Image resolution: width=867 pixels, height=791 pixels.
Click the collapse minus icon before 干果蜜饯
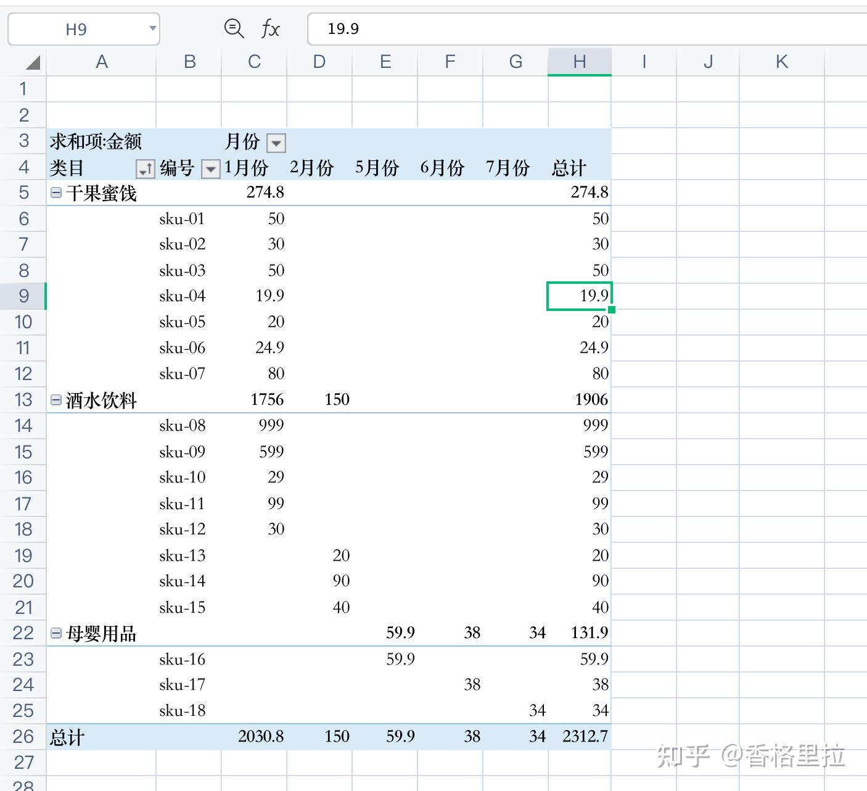[55, 193]
